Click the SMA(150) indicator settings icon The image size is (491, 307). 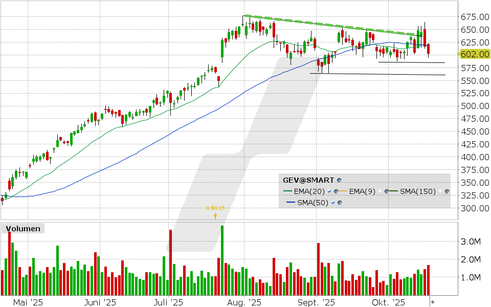448,192
